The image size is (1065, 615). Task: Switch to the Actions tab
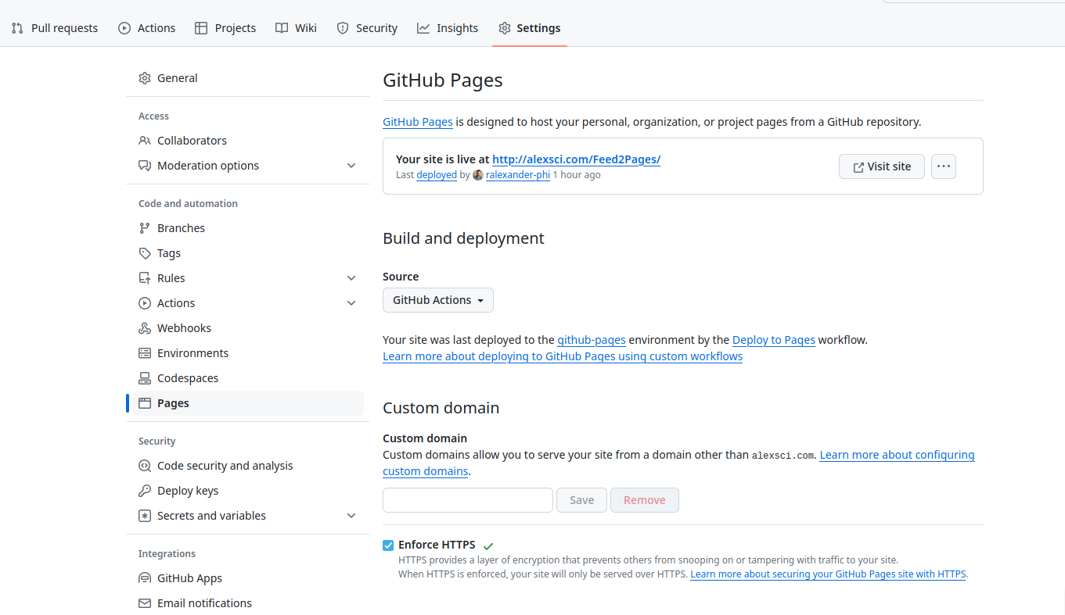click(147, 28)
